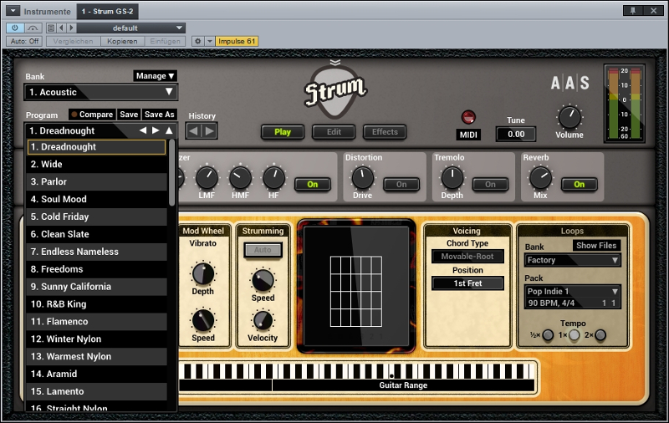Open the Instrumente window menu arrow
669x423 pixels.
click(13, 11)
